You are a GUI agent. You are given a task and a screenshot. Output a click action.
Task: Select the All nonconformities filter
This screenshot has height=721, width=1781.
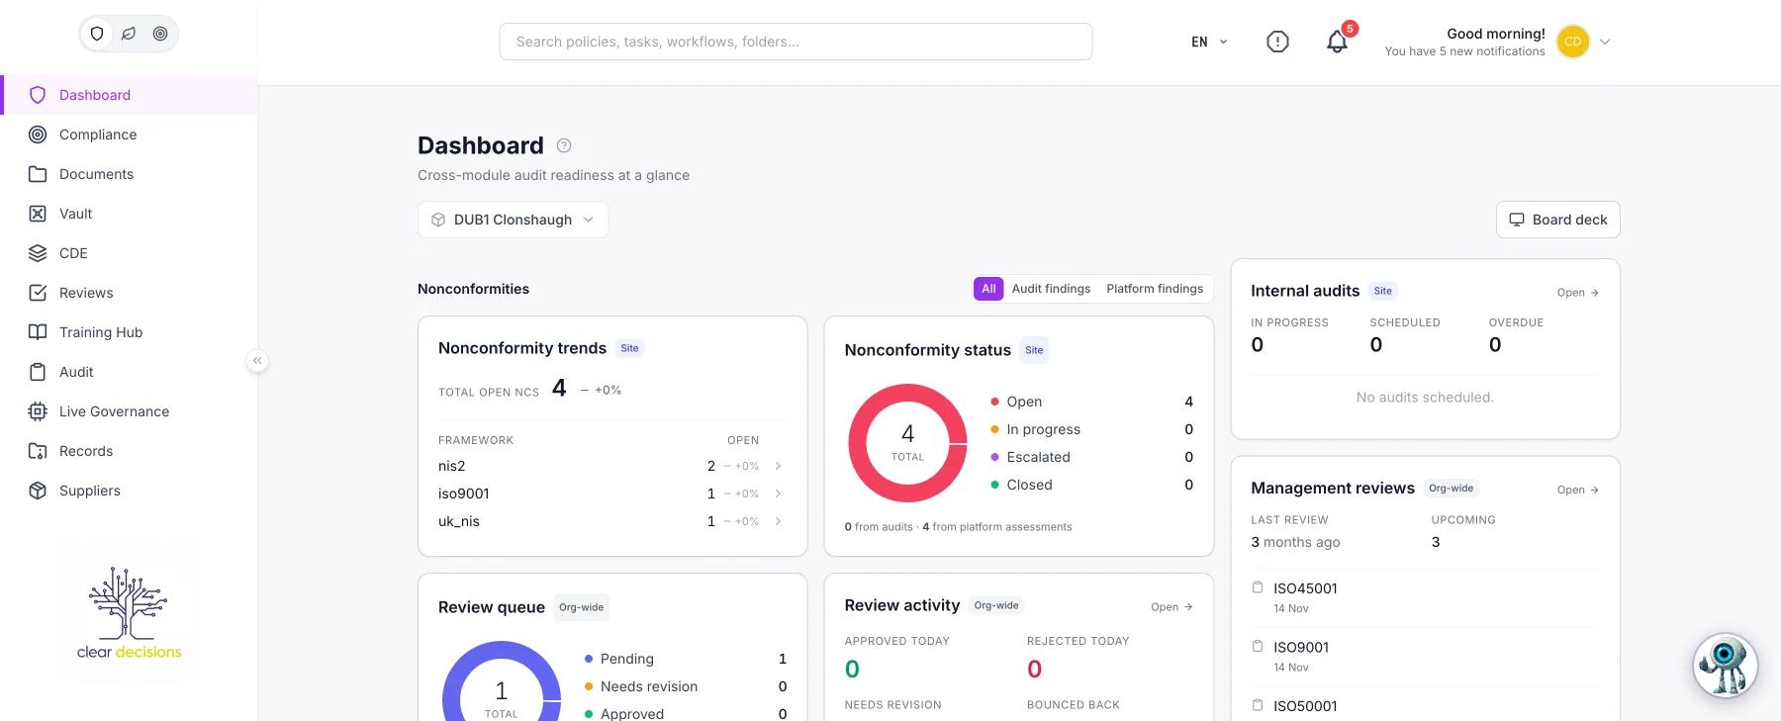point(988,289)
